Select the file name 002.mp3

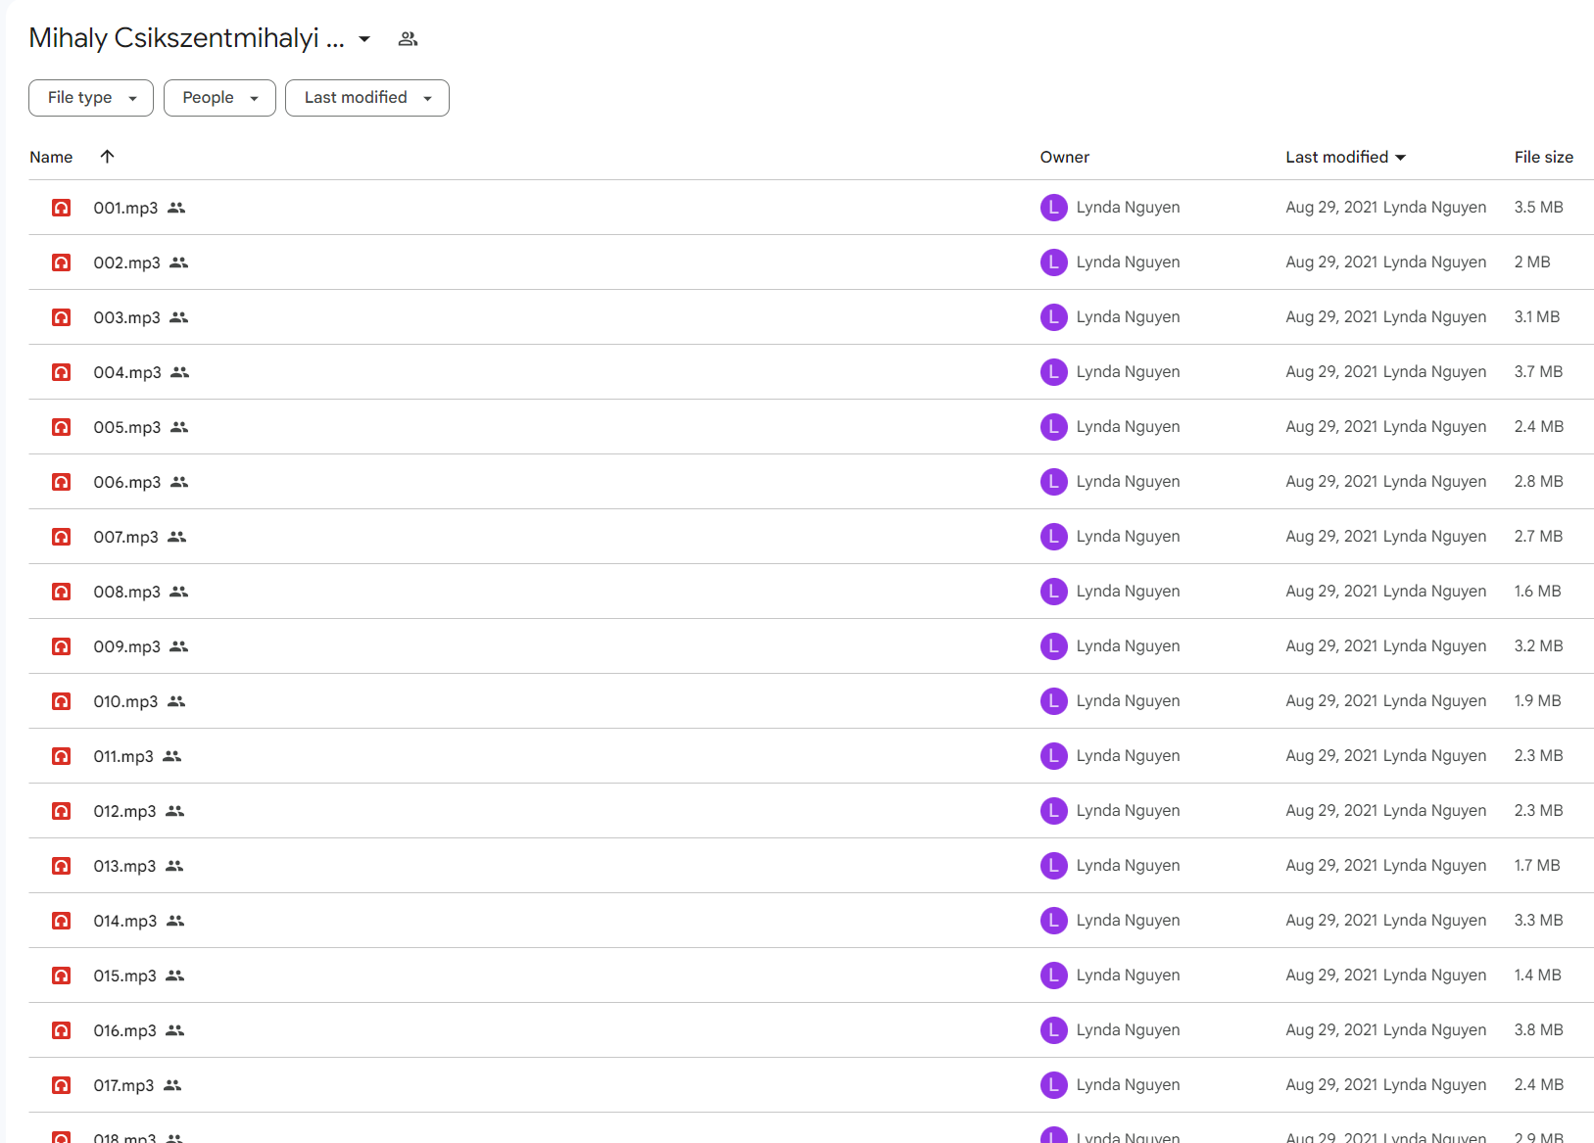click(126, 262)
